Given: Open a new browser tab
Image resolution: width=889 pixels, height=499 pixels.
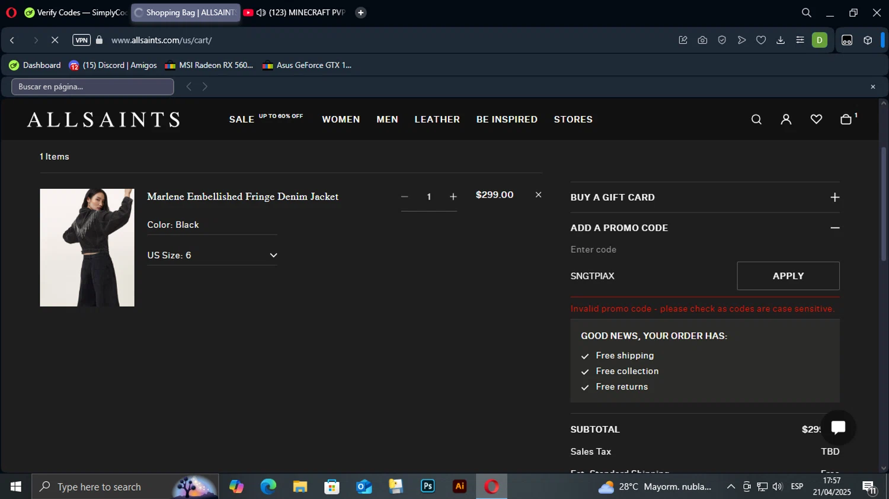Looking at the screenshot, I should tap(360, 12).
